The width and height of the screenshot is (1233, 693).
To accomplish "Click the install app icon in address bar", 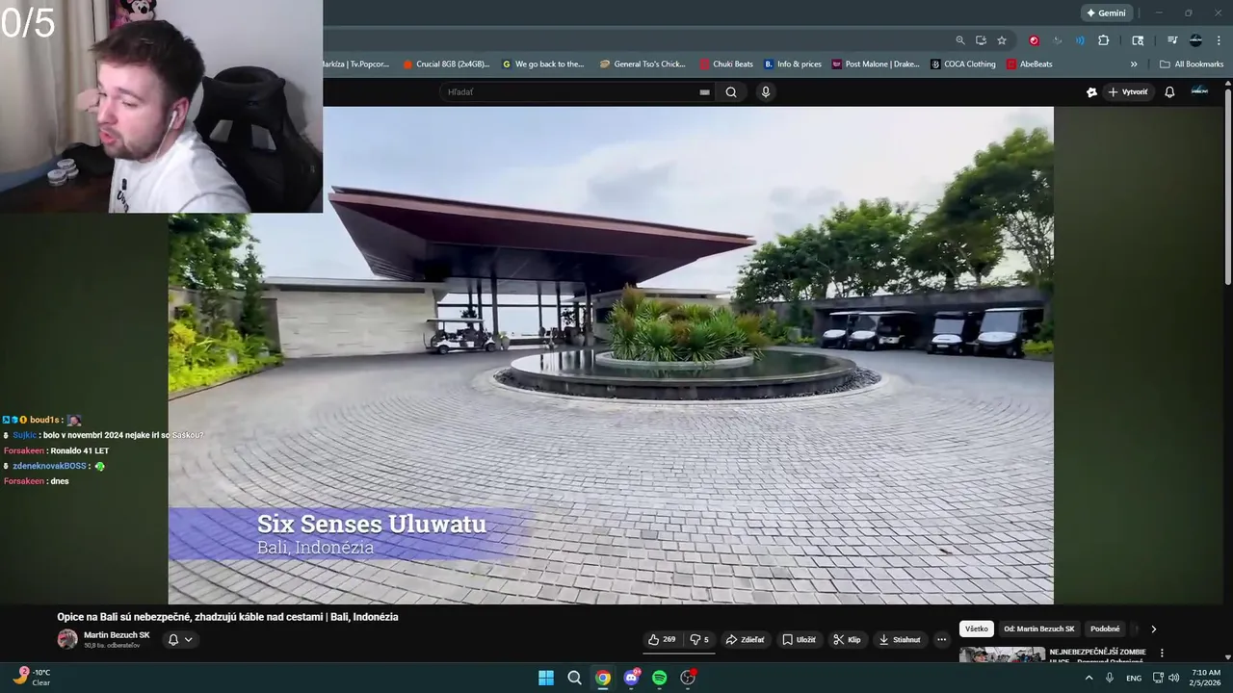I will (x=981, y=40).
